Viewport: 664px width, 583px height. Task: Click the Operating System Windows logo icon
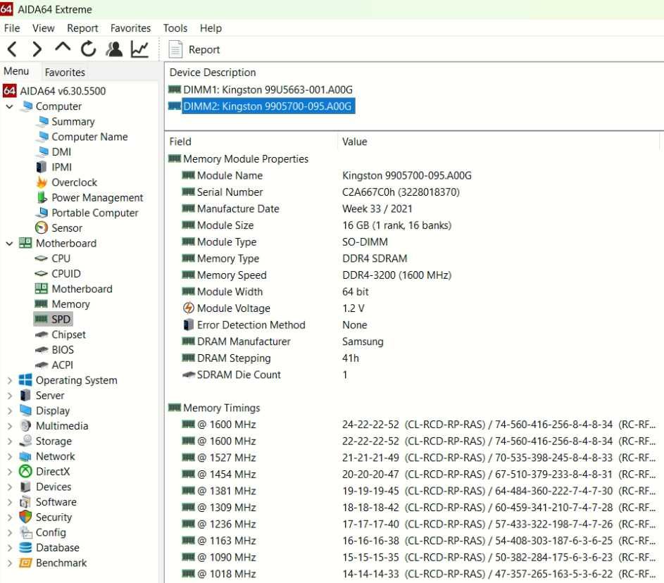pos(25,380)
